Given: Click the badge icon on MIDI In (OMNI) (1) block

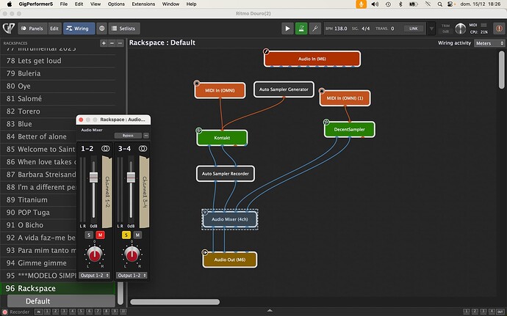Looking at the screenshot, I should tap(321, 91).
